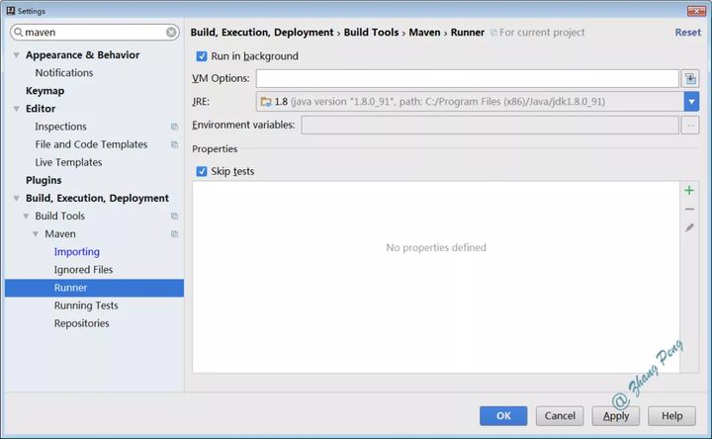Viewport: 712px width, 439px height.
Task: Click project-level icon beside File and Code Templates
Action: pyautogui.click(x=174, y=144)
